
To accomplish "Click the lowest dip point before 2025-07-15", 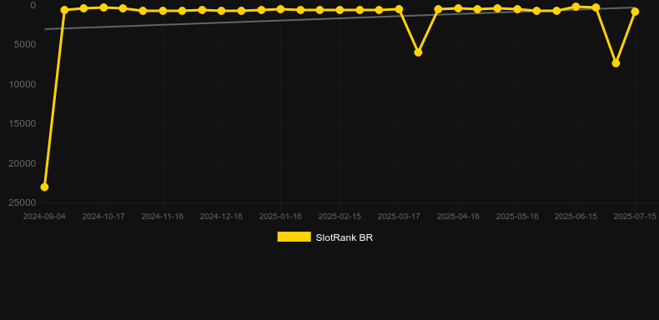I will (616, 63).
